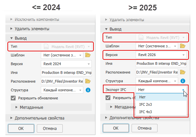The height and width of the screenshot is (137, 196).
Task: Expand Метаданные section in right panel
Action: pos(120,107)
